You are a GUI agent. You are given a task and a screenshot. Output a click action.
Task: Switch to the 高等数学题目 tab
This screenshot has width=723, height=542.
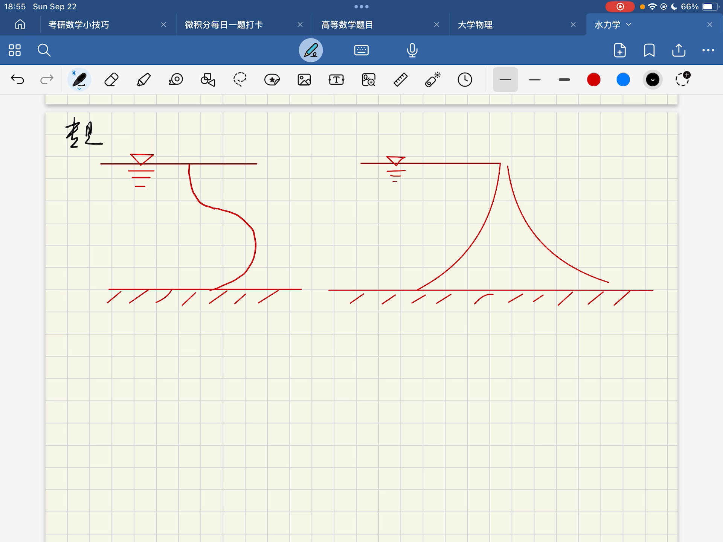347,25
